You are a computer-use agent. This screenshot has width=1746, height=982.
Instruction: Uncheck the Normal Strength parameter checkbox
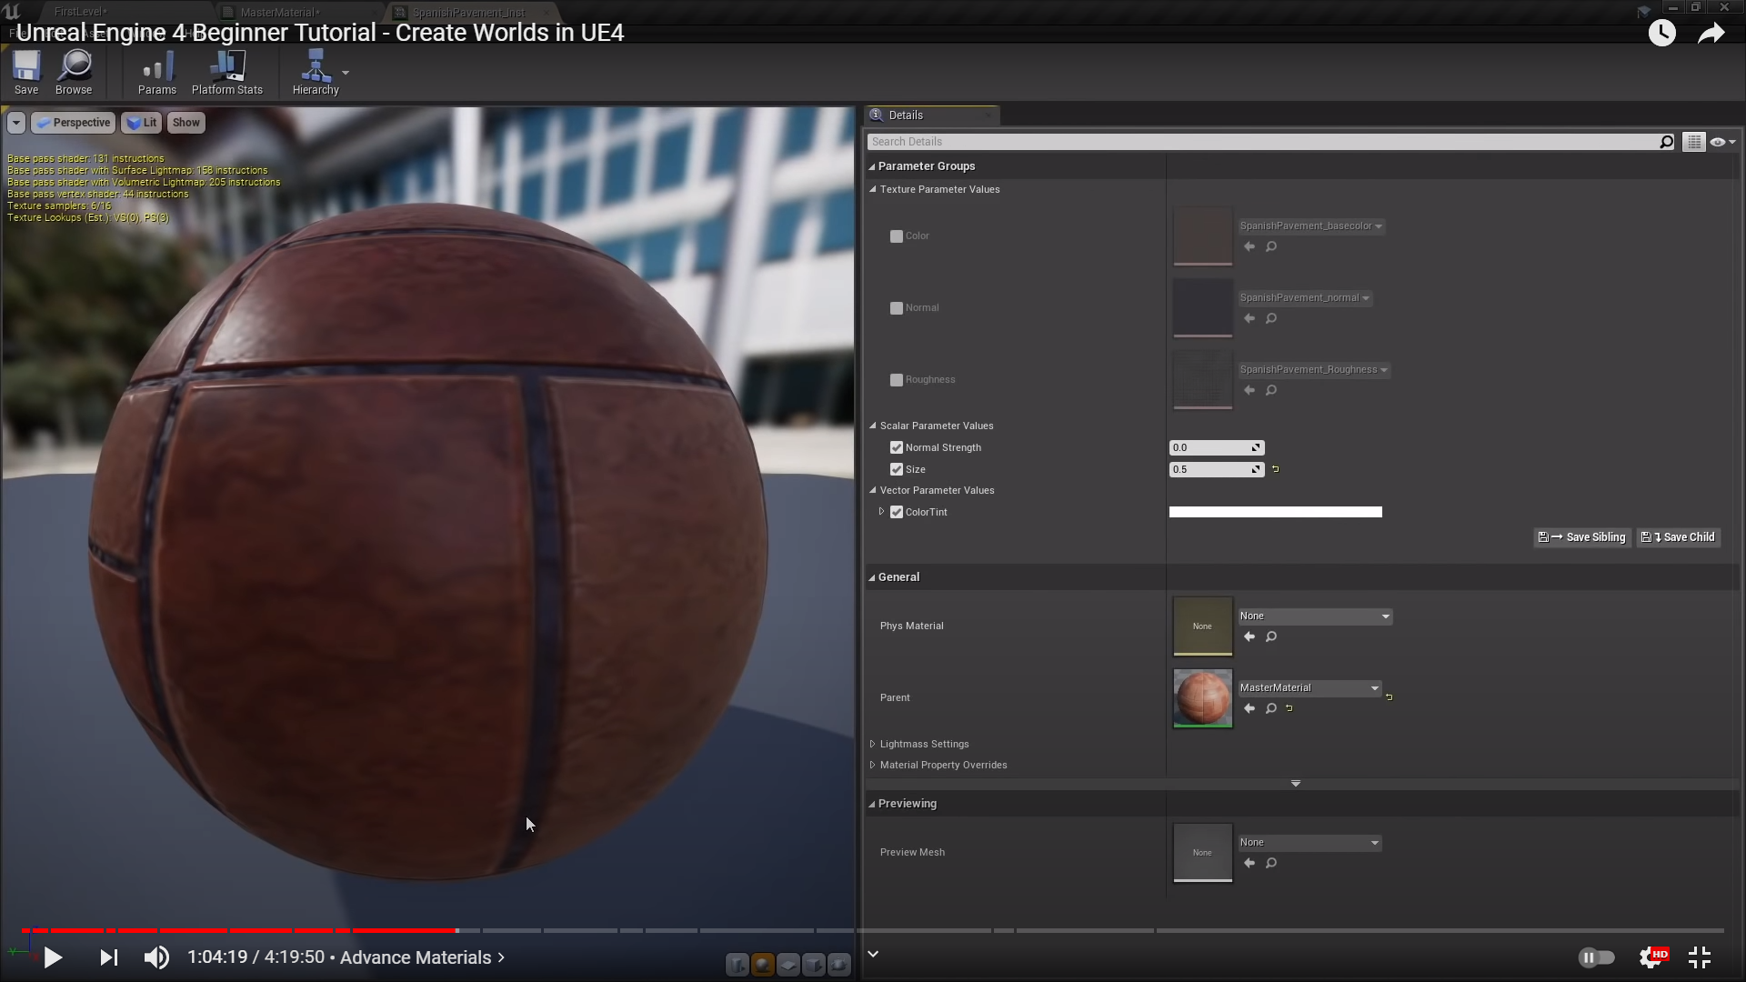tap(897, 447)
